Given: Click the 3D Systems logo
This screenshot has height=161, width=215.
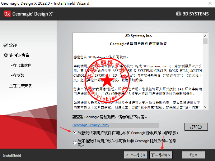Looking at the screenshot, I should pos(192,14).
